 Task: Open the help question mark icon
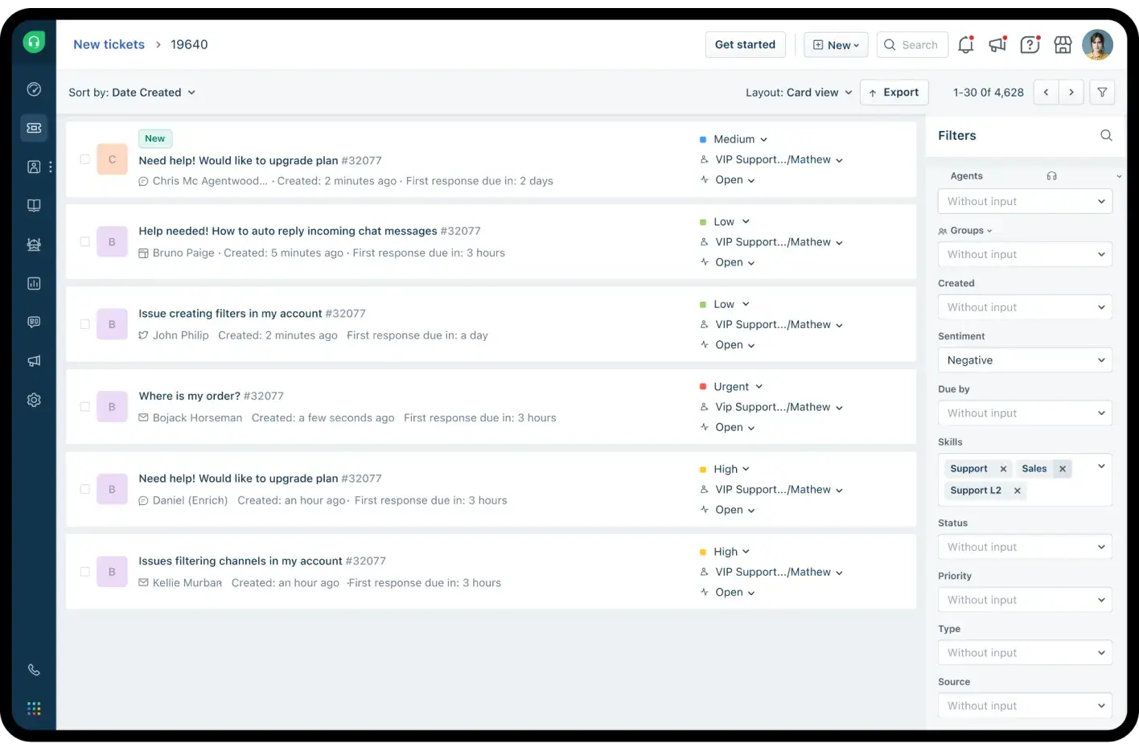1030,45
